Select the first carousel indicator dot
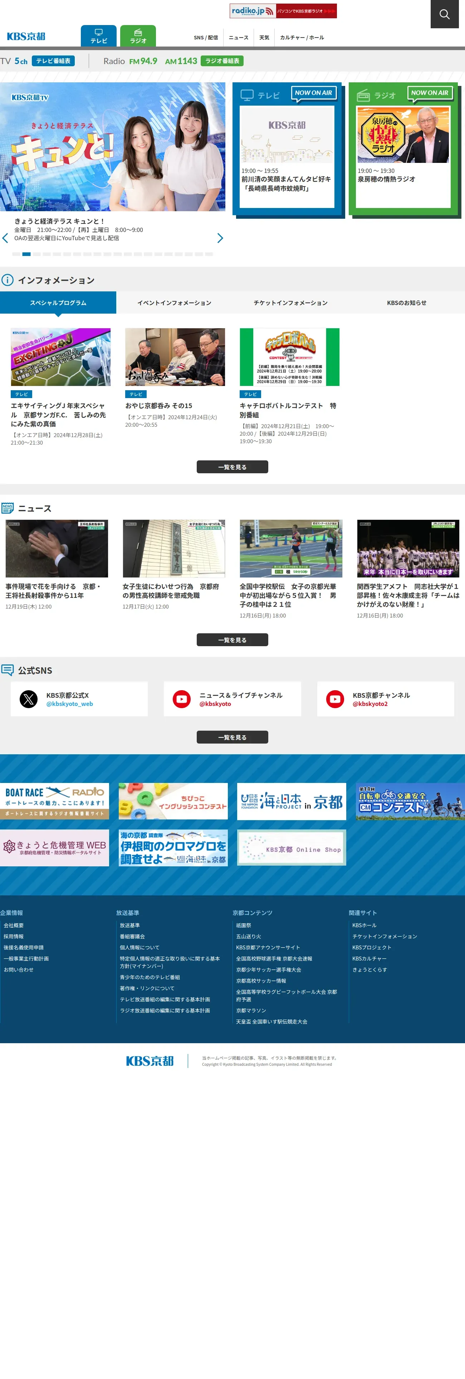 16,254
